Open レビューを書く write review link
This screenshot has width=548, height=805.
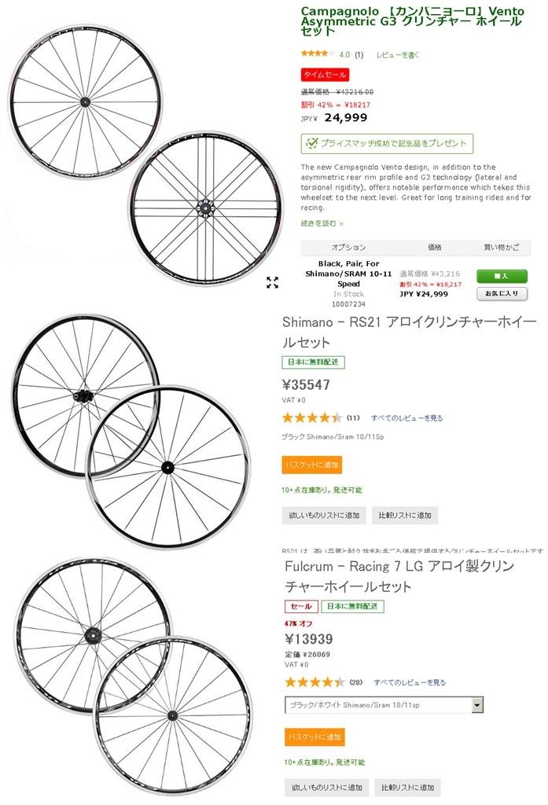397,55
